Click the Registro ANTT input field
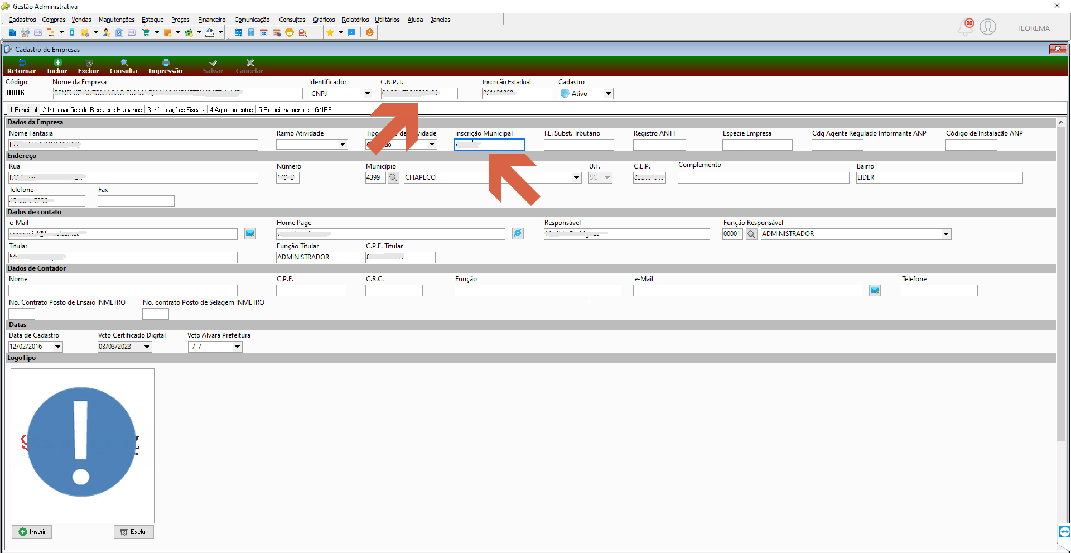 (x=659, y=145)
